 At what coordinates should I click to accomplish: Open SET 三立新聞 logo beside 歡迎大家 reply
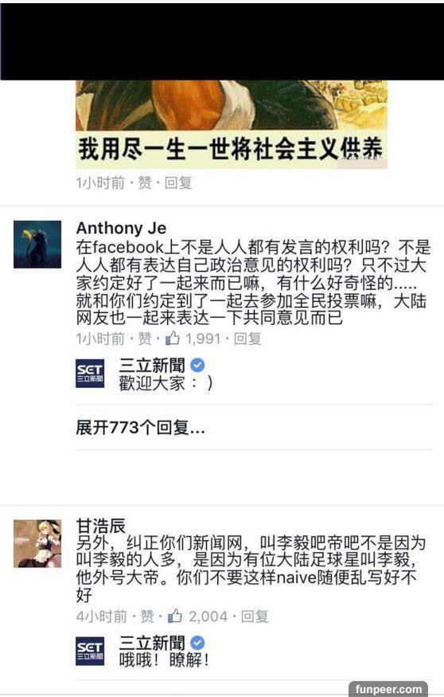90,374
